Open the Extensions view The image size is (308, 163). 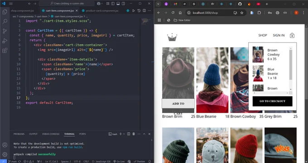pyautogui.click(x=5, y=50)
